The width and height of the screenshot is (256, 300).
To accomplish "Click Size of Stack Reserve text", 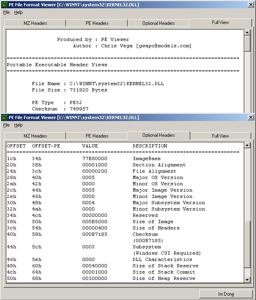I will (166, 266).
